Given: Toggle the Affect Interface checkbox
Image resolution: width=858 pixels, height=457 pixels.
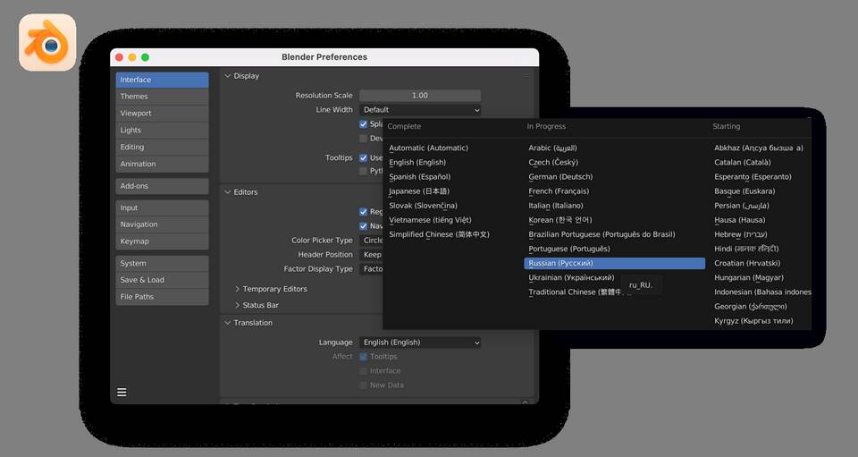Looking at the screenshot, I should pos(364,371).
